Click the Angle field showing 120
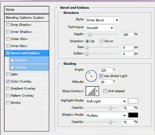 (106, 70)
